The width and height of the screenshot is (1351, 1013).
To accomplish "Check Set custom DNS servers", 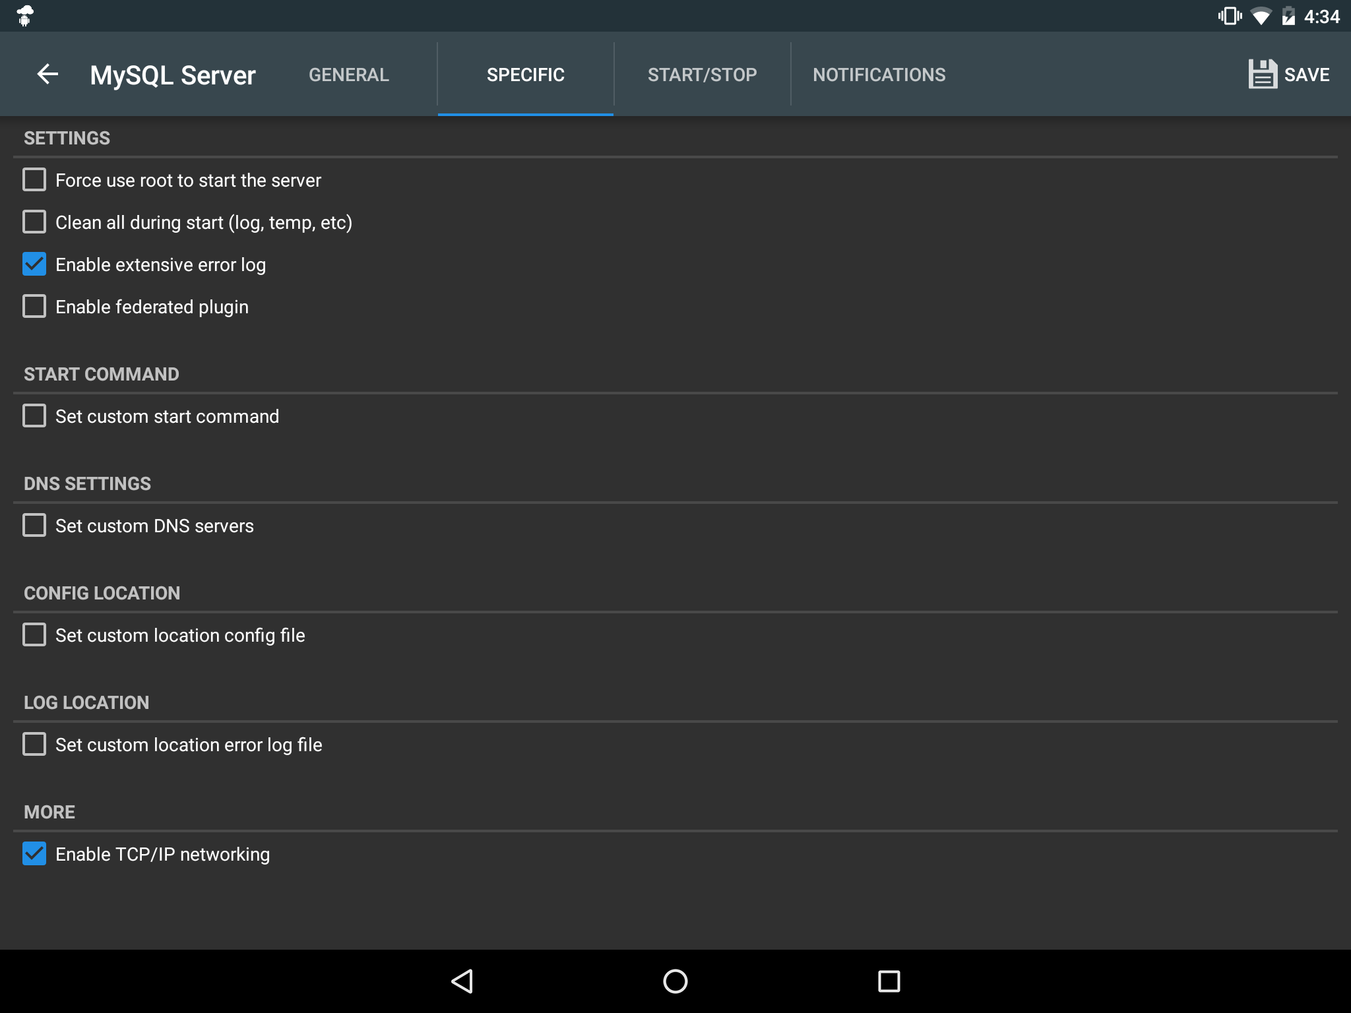I will point(34,525).
